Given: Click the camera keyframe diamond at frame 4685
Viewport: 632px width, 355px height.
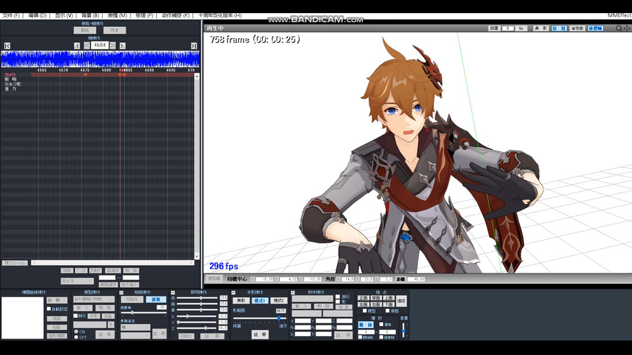Looking at the screenshot, I should pos(124,75).
